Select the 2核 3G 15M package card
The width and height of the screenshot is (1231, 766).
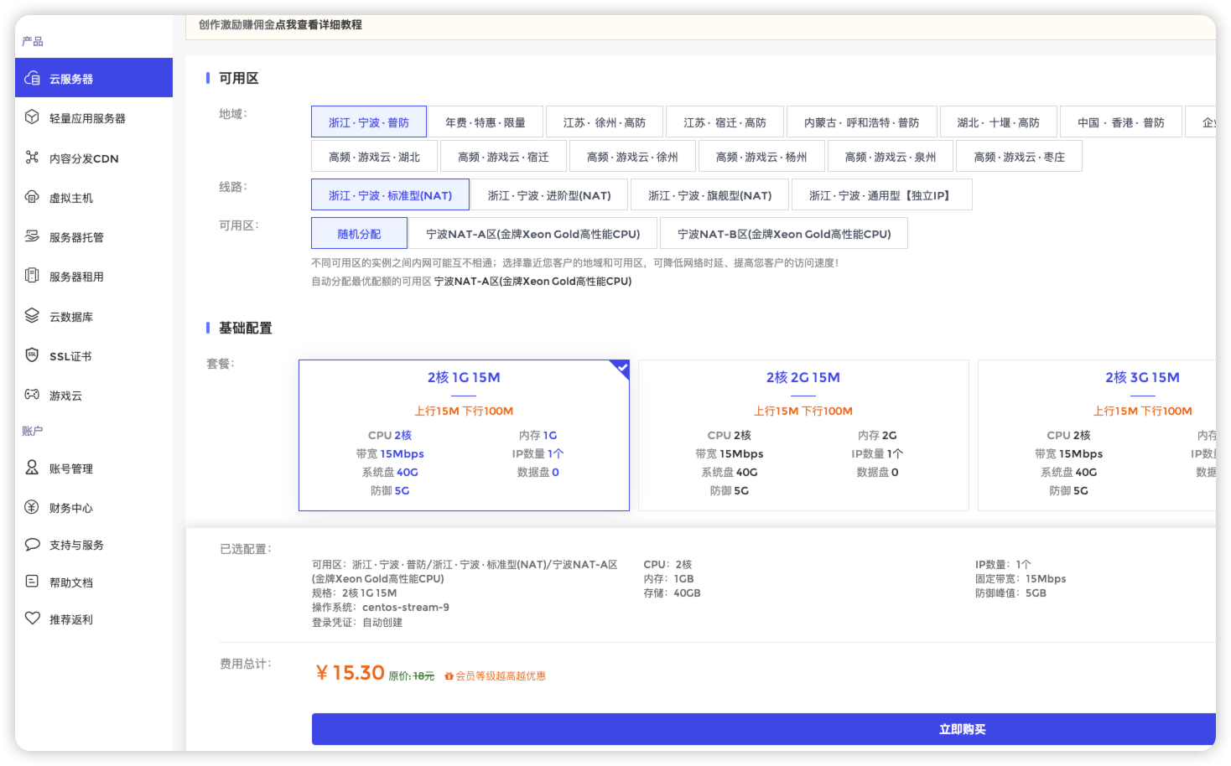click(x=1097, y=435)
